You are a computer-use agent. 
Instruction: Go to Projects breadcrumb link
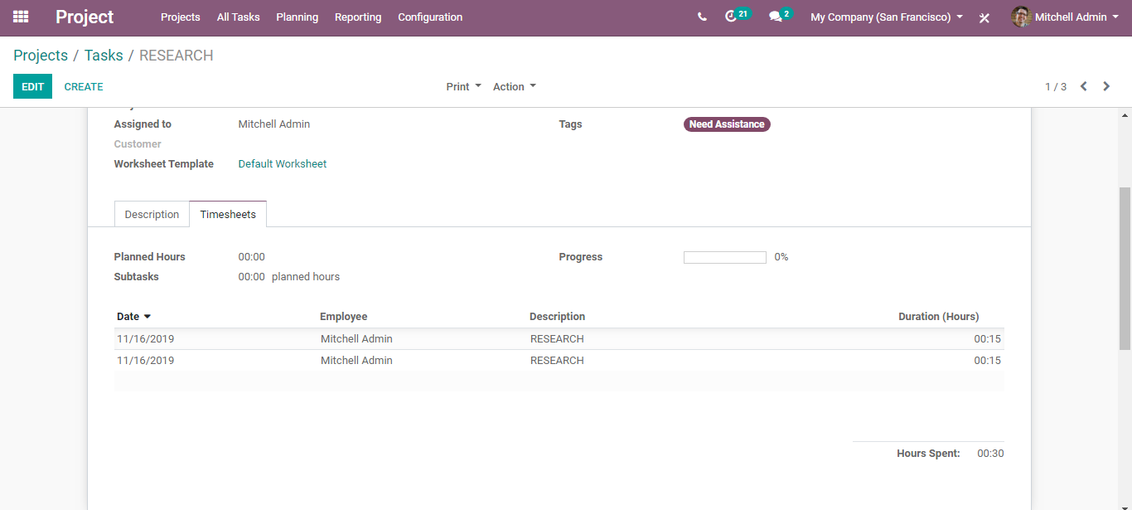tap(41, 56)
